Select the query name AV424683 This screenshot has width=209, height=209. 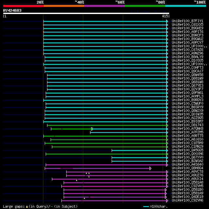(12, 10)
